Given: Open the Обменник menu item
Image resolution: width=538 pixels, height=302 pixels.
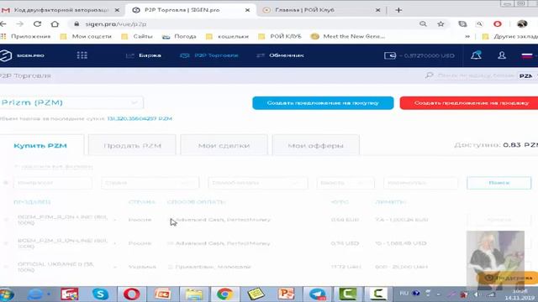Looking at the screenshot, I should pyautogui.click(x=280, y=55).
